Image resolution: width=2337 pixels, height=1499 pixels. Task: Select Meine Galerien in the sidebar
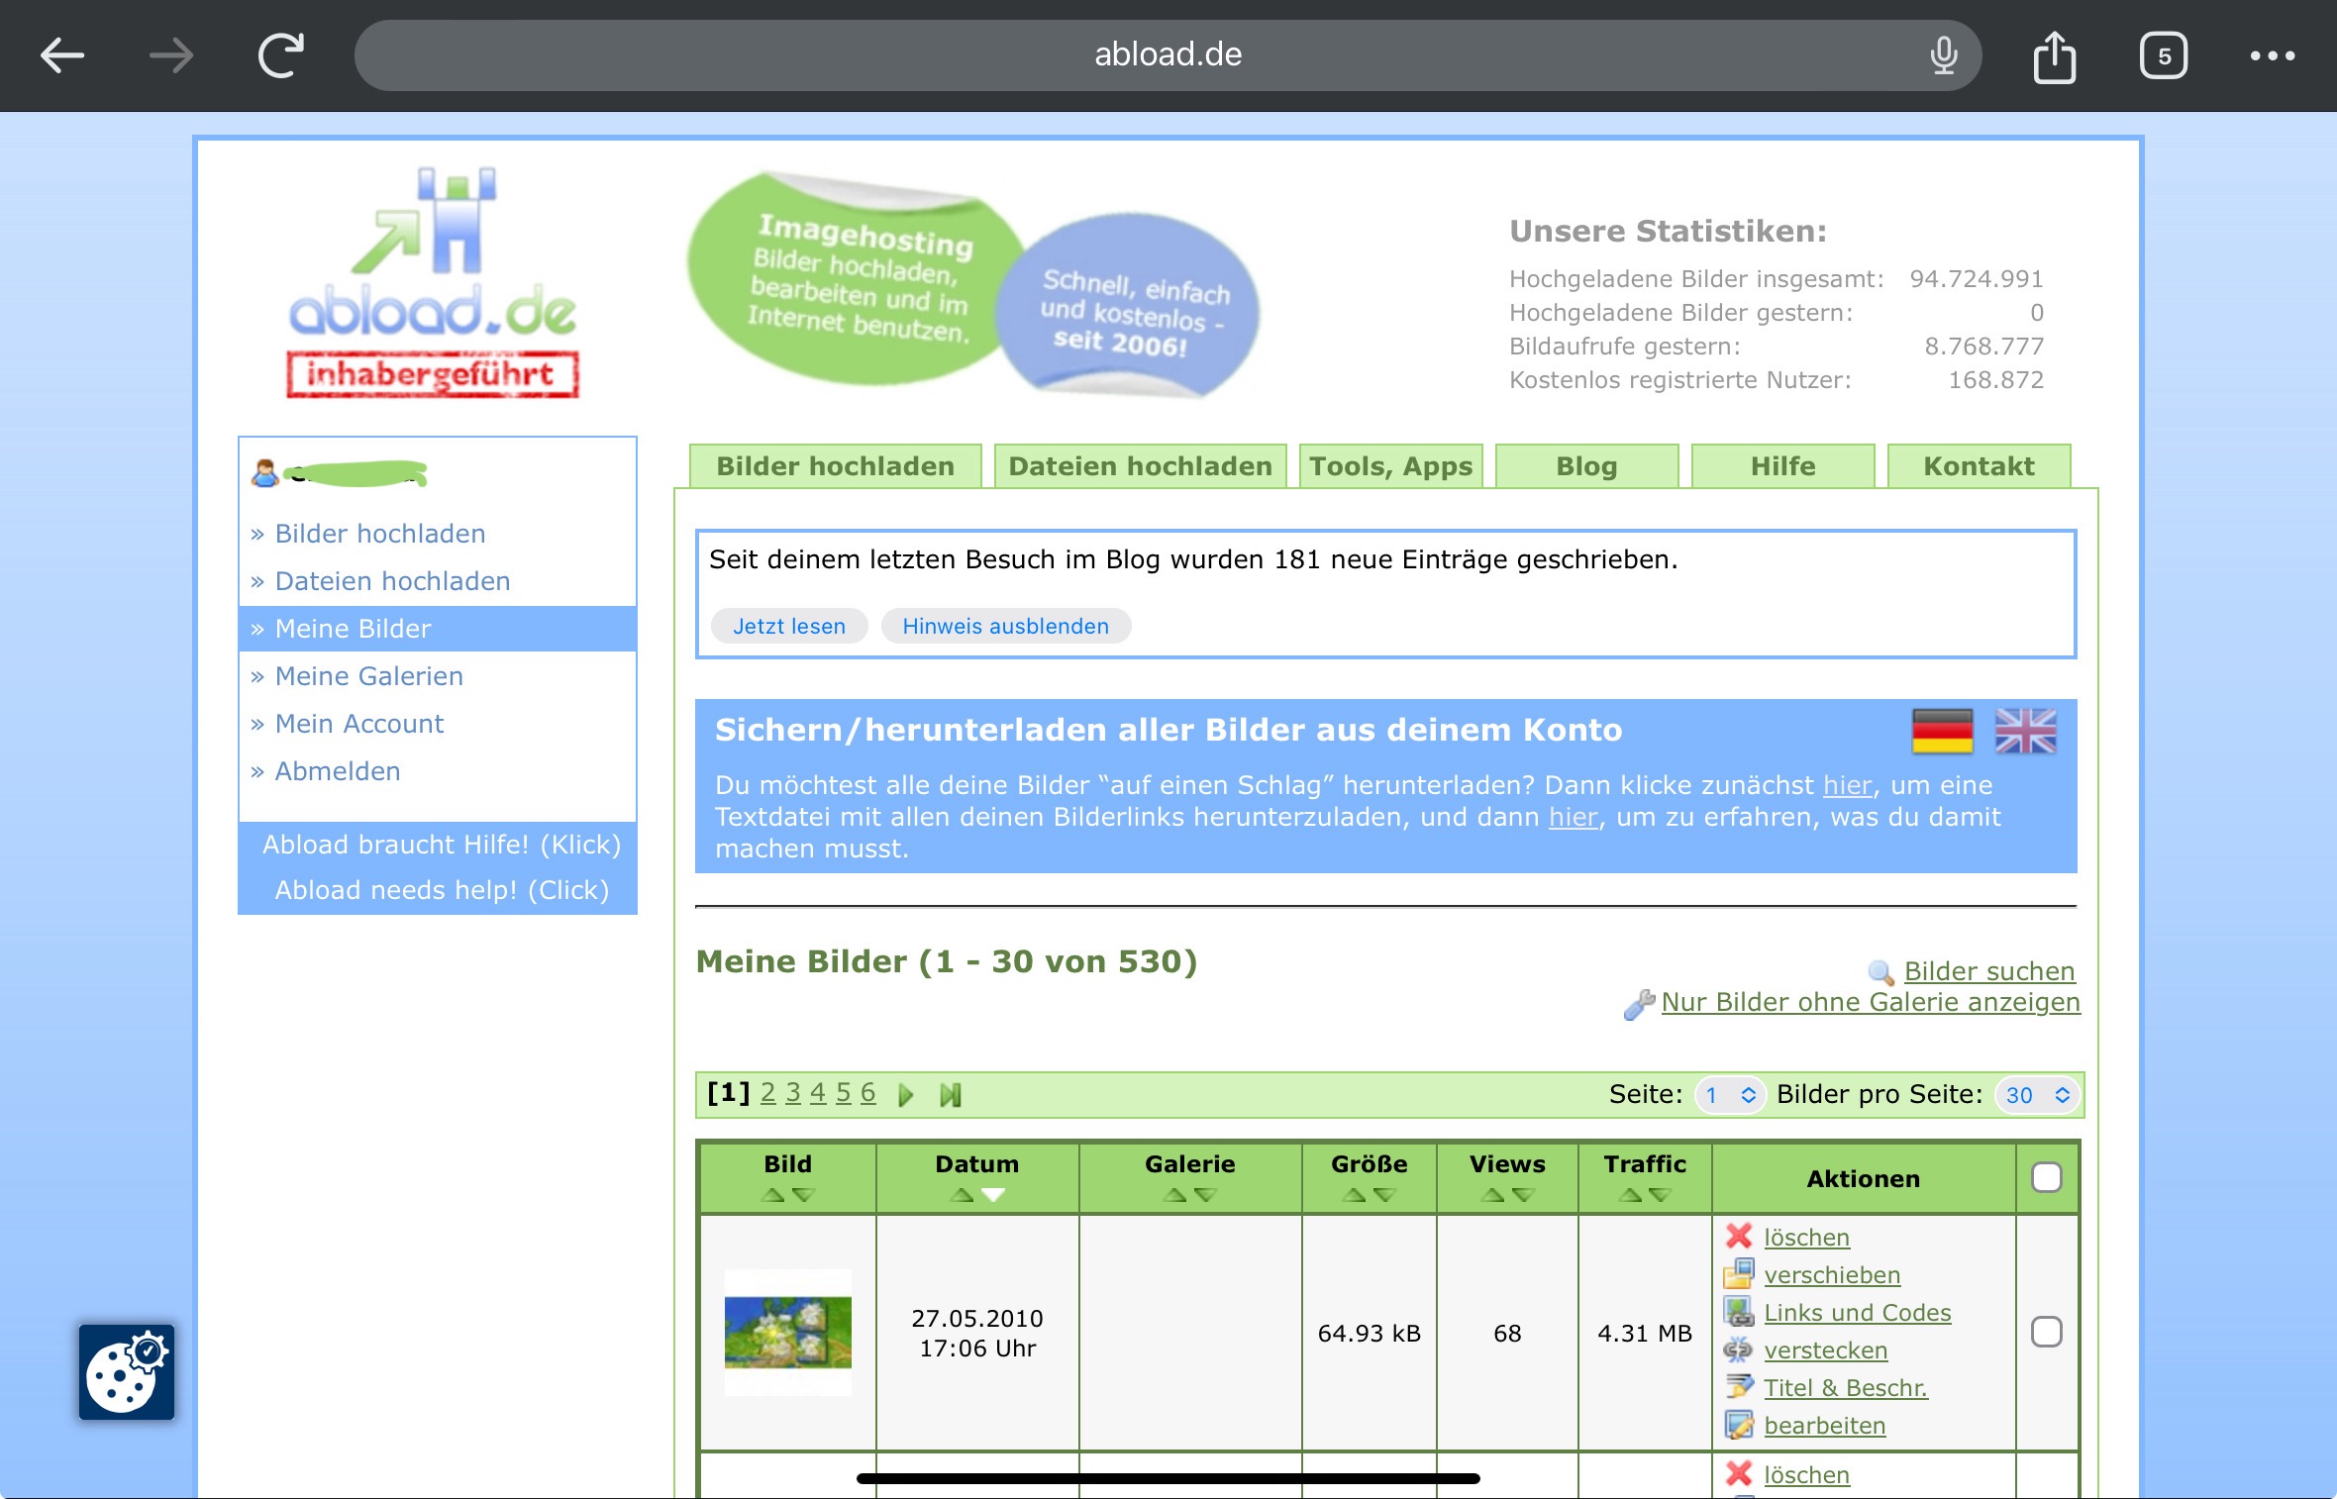(x=368, y=676)
